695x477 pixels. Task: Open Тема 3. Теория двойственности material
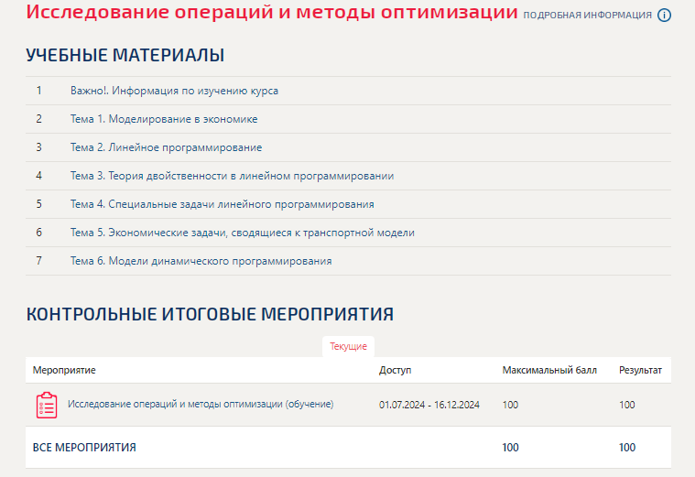coord(232,176)
